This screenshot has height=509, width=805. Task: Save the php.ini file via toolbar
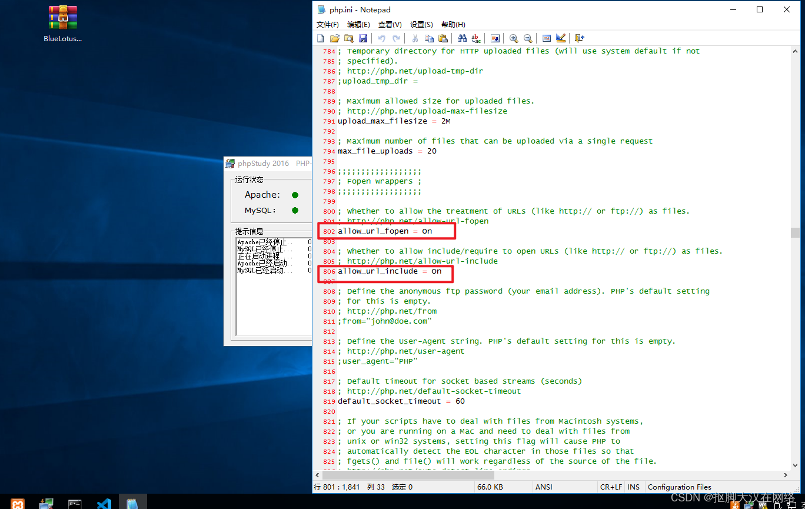363,38
